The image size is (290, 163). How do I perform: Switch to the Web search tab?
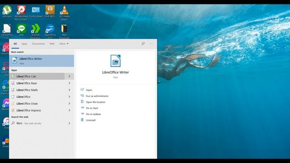[x=52, y=44]
